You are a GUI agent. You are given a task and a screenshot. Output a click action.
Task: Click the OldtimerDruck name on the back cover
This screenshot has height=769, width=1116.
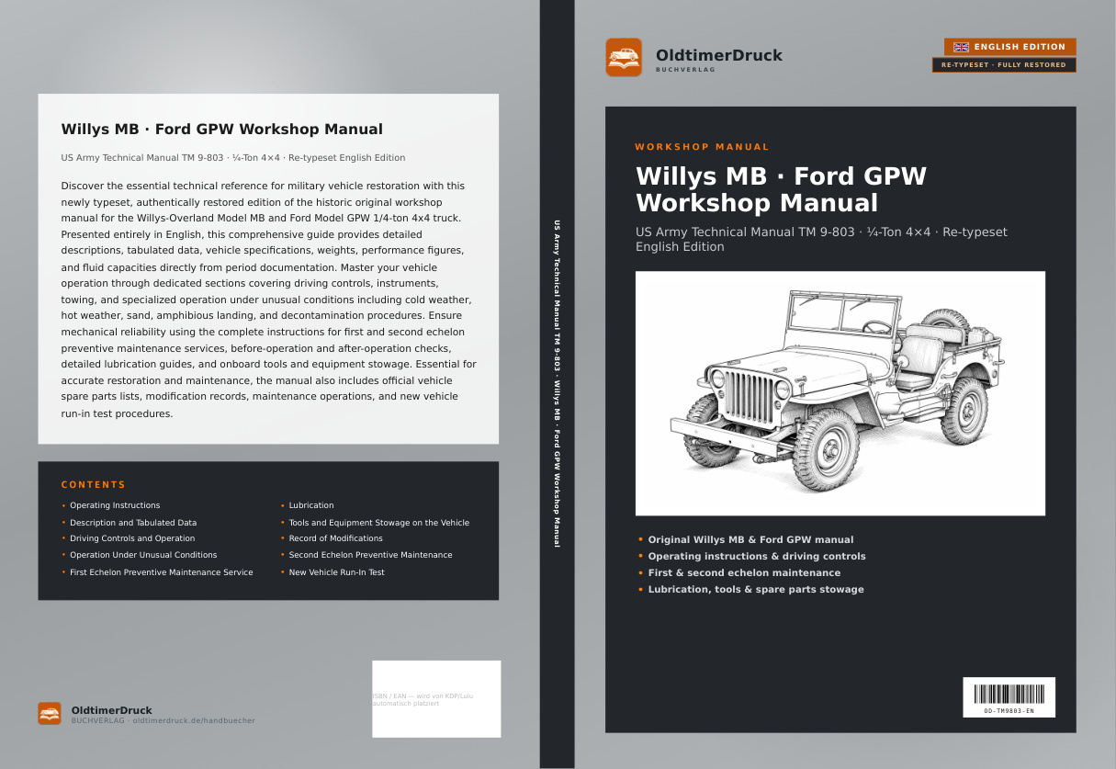pos(112,710)
